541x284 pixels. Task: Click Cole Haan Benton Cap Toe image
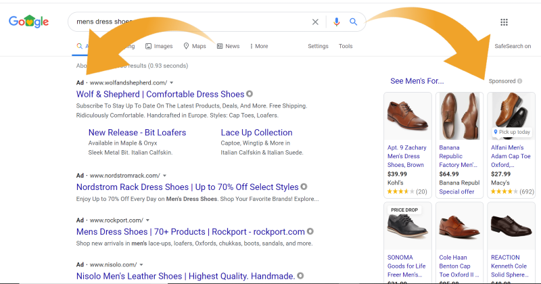(x=459, y=226)
